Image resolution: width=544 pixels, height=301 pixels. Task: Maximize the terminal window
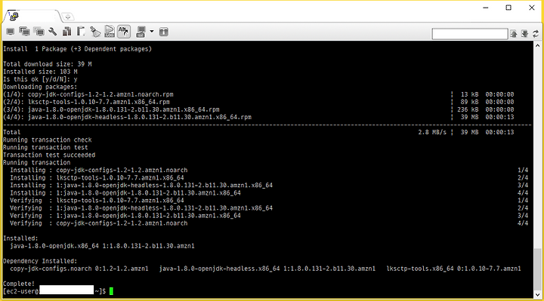tap(508, 8)
